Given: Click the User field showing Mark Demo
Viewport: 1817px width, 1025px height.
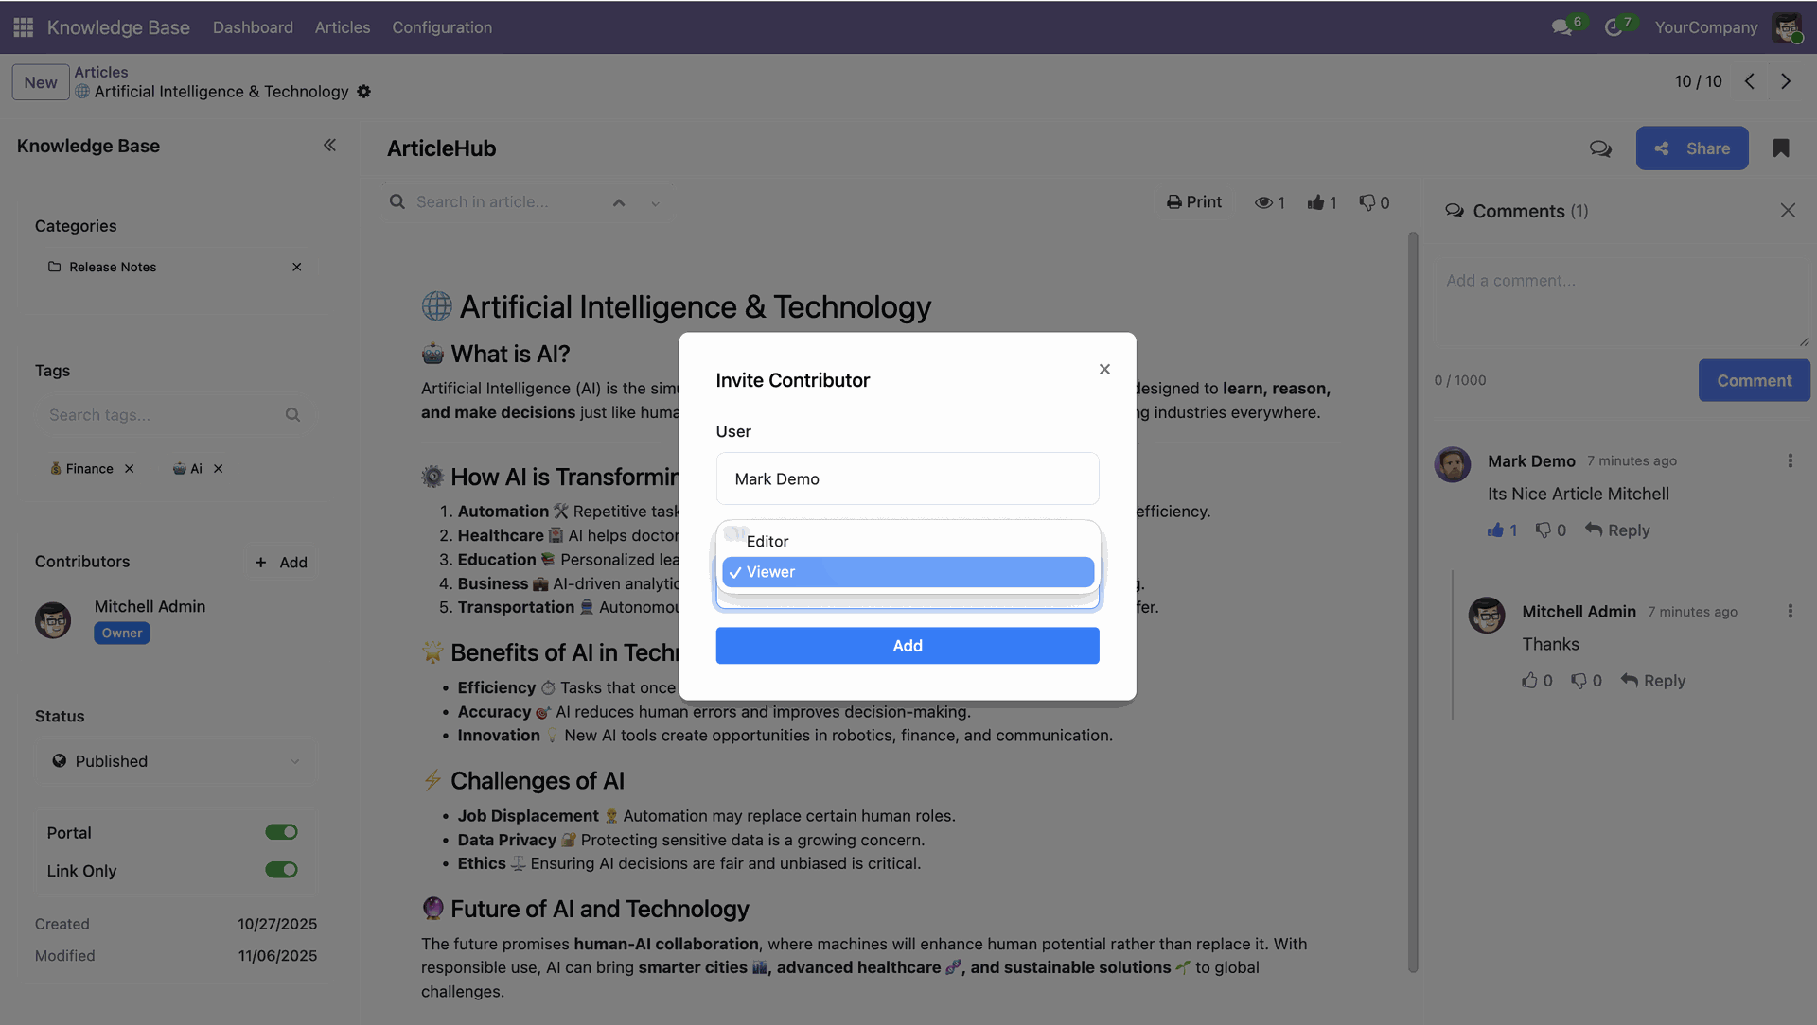Looking at the screenshot, I should pos(907,479).
